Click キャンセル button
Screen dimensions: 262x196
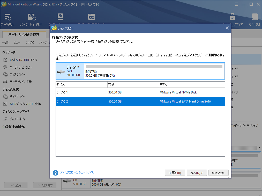click(x=218, y=173)
